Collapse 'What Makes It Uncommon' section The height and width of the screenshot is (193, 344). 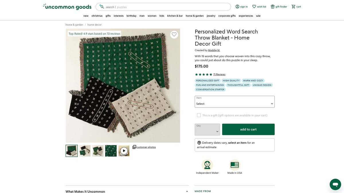(x=187, y=191)
